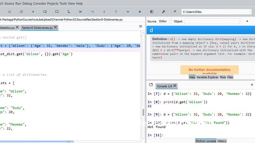The image size is (255, 143).
Task: Click the highlighted nested dictionary line
Action: (70, 46)
